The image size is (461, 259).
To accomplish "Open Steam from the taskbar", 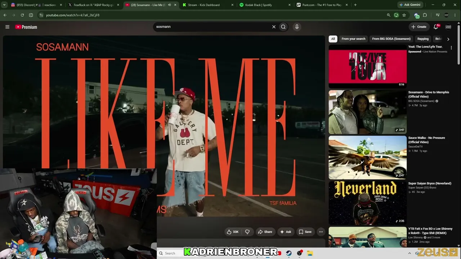I will click(x=289, y=253).
